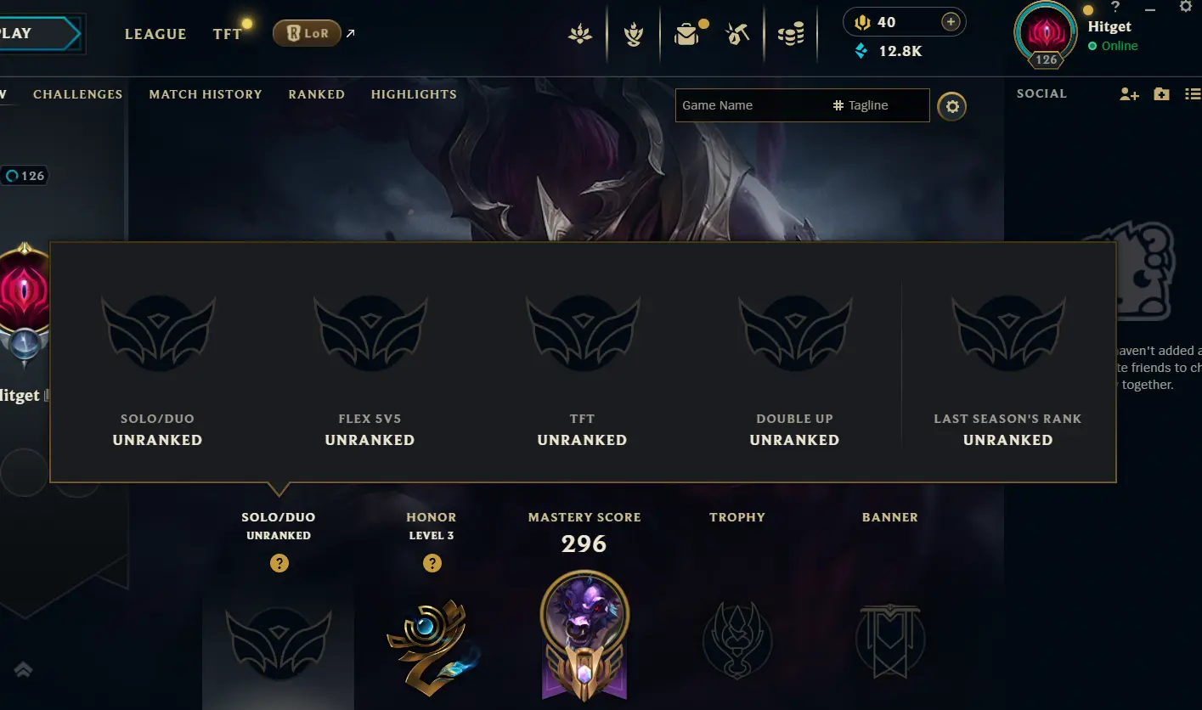
Task: Open the Crafting hammer icon
Action: click(737, 35)
